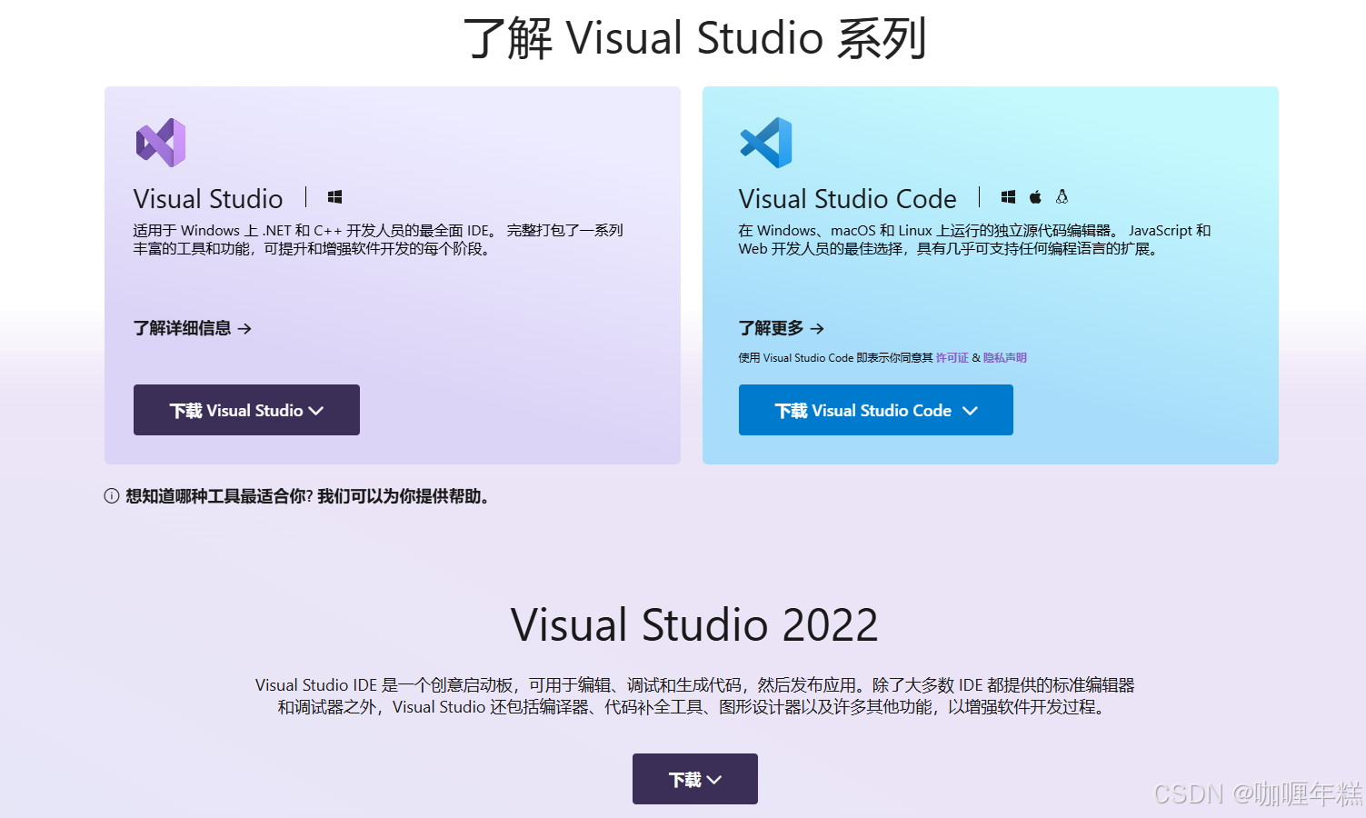Image resolution: width=1366 pixels, height=818 pixels.
Task: Click the Windows icon beside Visual Studio heading
Action: [x=334, y=197]
